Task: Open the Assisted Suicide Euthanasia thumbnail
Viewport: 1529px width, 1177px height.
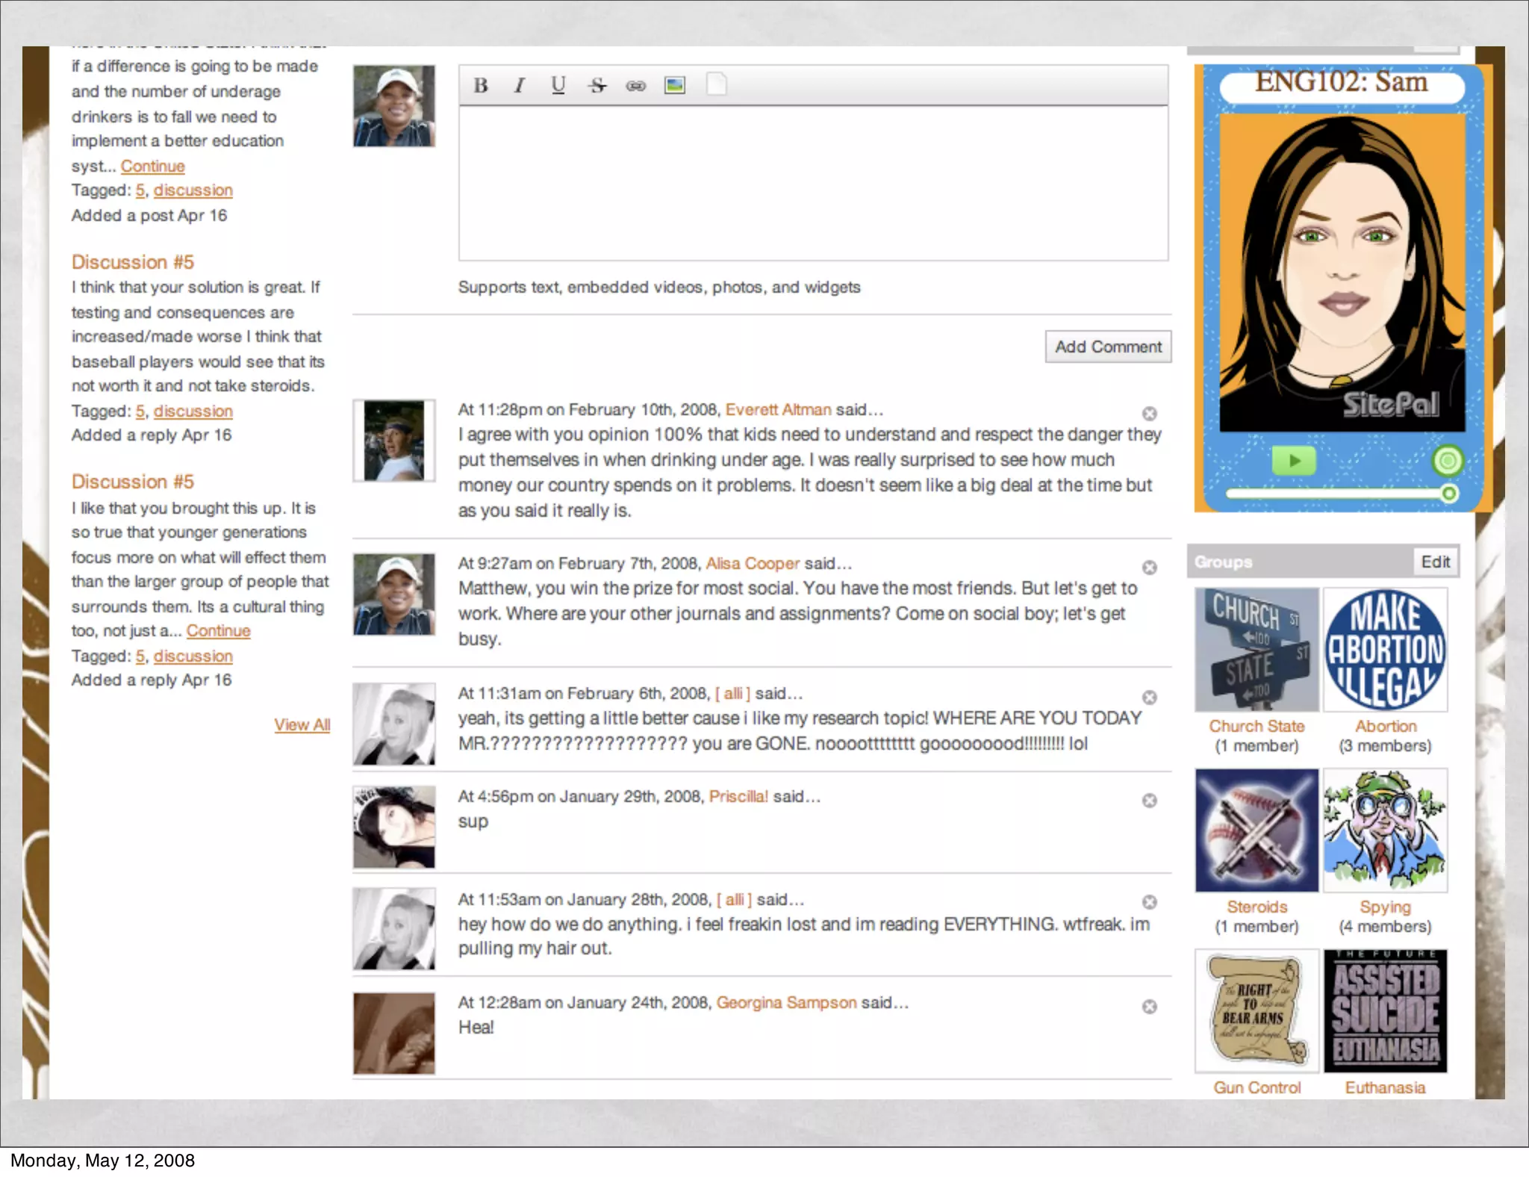Action: click(x=1386, y=1011)
